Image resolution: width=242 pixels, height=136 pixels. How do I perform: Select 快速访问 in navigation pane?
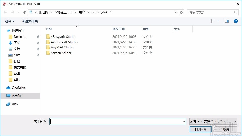click(18, 31)
